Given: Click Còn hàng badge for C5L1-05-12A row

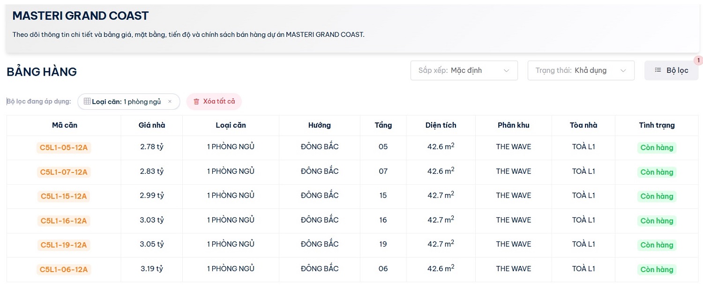Looking at the screenshot, I should (x=657, y=148).
